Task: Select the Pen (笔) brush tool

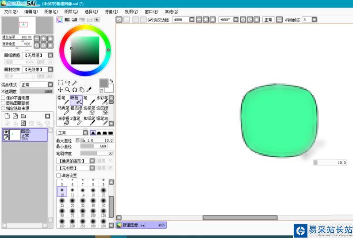Action: pos(89,100)
